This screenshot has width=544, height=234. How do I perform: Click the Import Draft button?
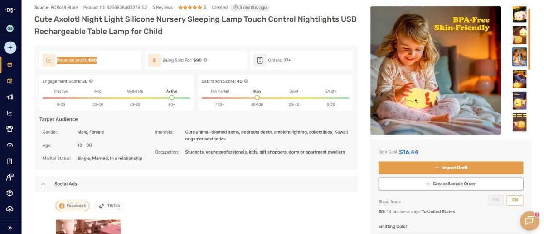click(x=451, y=168)
